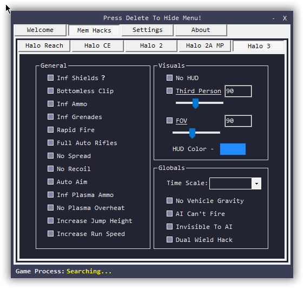This screenshot has width=304, height=289.
Task: Enable the FOV checkbox
Action: click(x=170, y=121)
